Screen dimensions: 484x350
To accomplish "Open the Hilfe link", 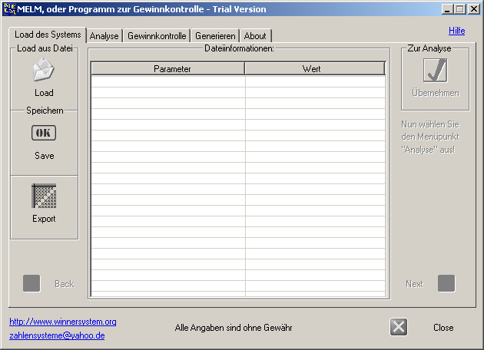I will click(456, 31).
